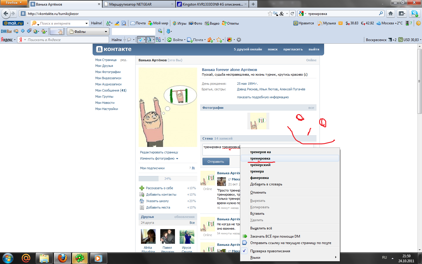Click Закачать ВСЁ при помощи DM
The height and width of the screenshot is (264, 422).
pyautogui.click(x=290, y=236)
